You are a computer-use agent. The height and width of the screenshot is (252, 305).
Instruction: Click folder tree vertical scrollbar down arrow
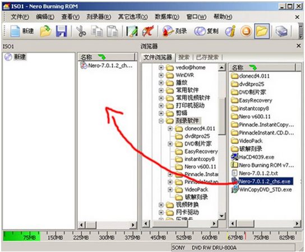point(221,216)
